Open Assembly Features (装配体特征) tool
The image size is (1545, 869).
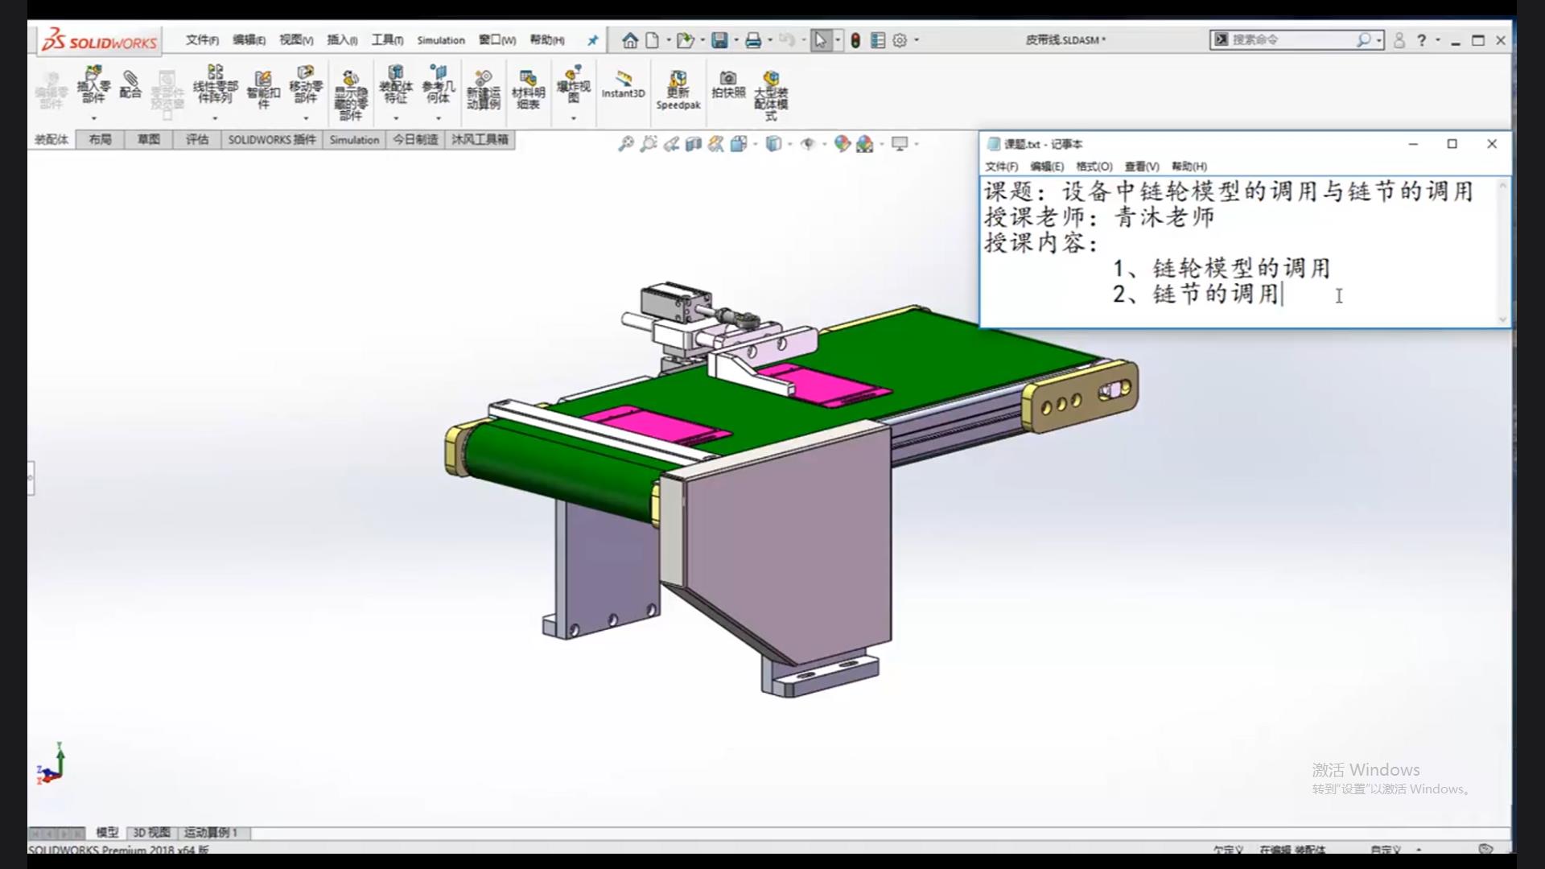tap(396, 84)
